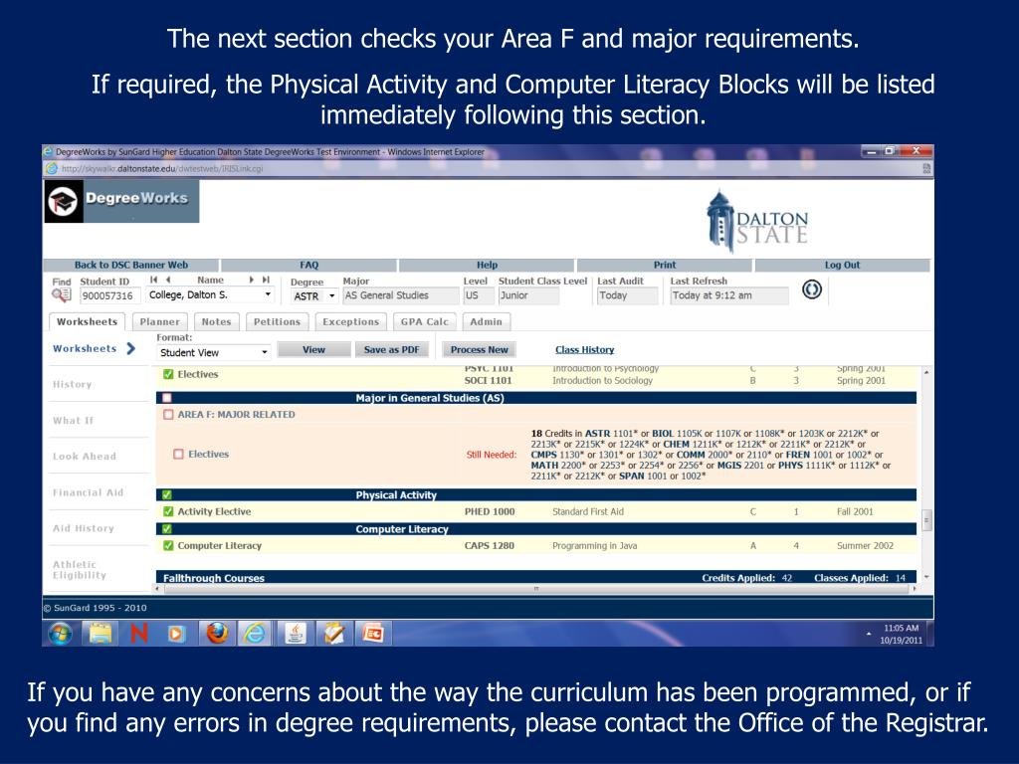
Task: Toggle the Computer Literacy checkbox
Action: (x=168, y=545)
